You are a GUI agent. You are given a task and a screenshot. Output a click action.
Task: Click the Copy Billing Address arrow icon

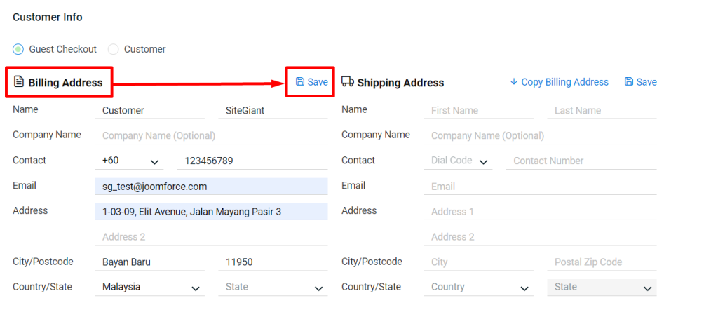coord(513,82)
